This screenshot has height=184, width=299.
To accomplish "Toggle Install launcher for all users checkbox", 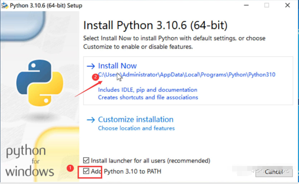I will tap(86, 160).
